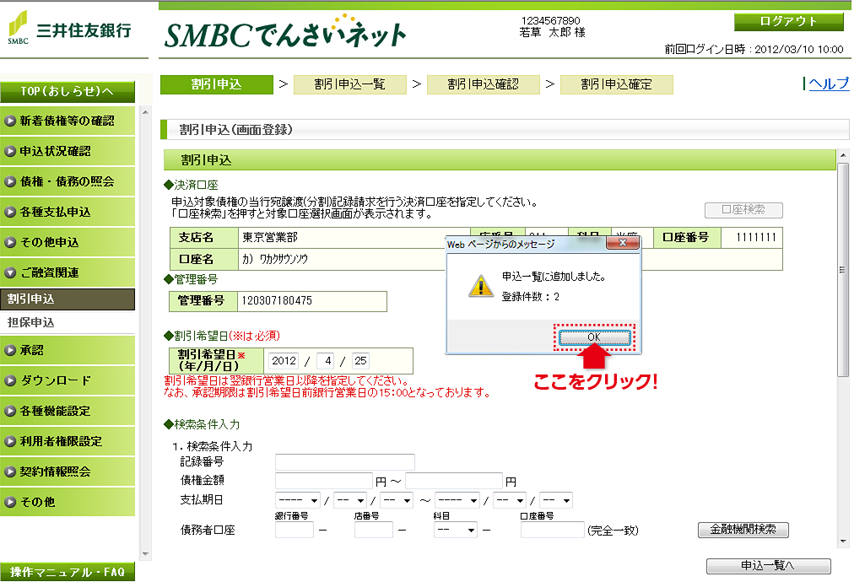Click the account number 1111111
The height and width of the screenshot is (582, 854).
(755, 237)
